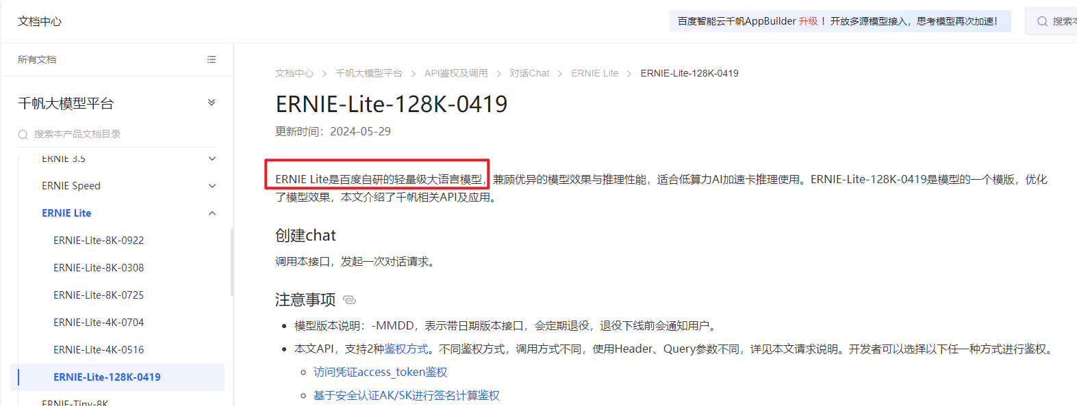Collapse the ERNIE Lite chevron
Screen dimensions: 1077x406
click(x=212, y=213)
